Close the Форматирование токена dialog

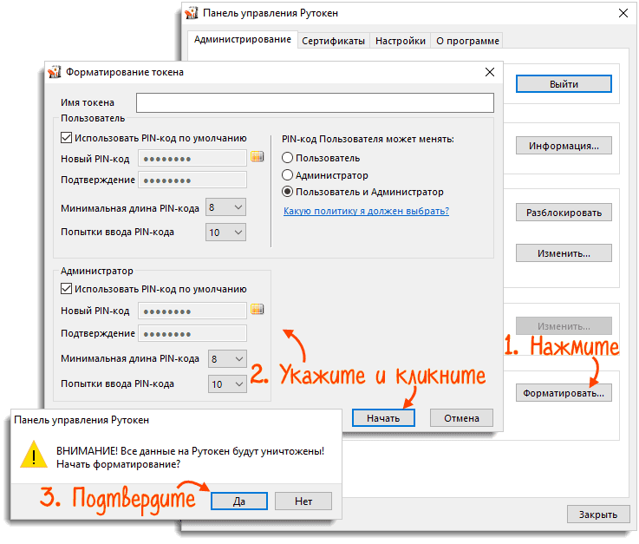490,73
